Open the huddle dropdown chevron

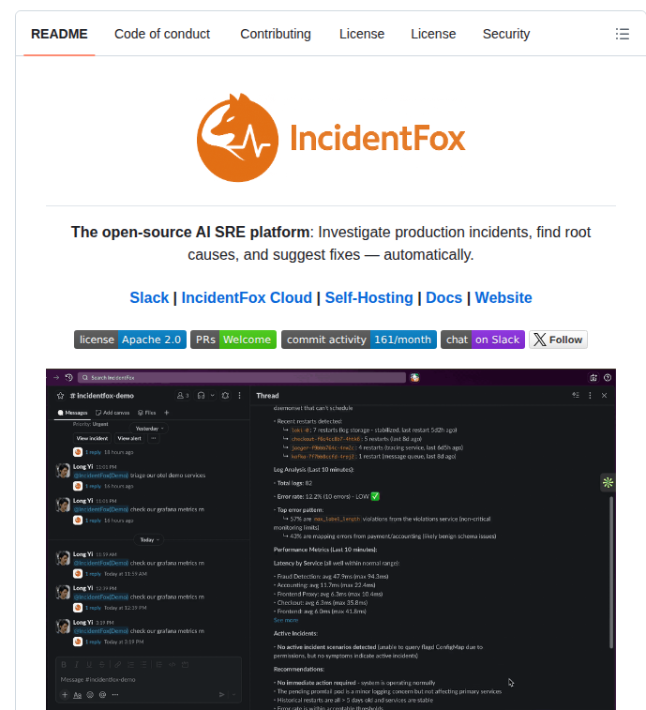click(x=212, y=396)
